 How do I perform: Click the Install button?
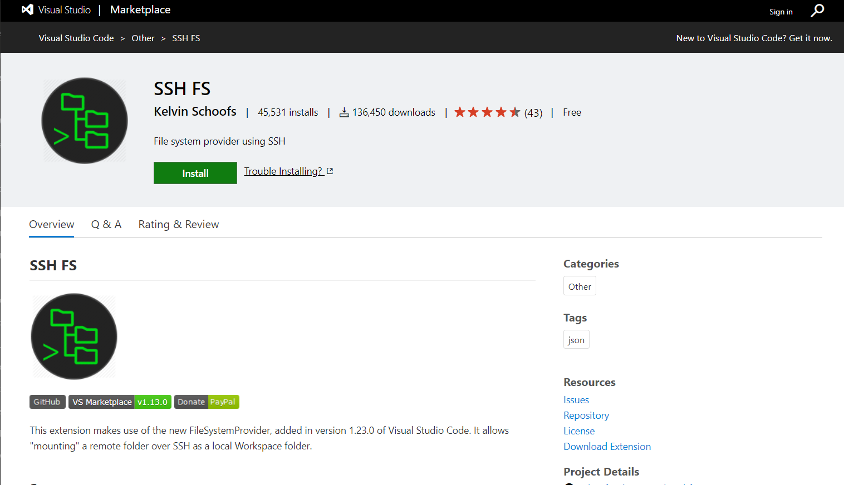tap(195, 173)
